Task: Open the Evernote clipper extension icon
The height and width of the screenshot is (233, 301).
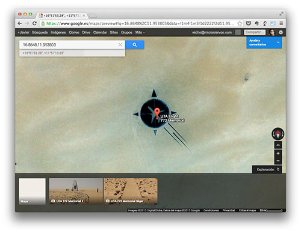Action: click(256, 23)
